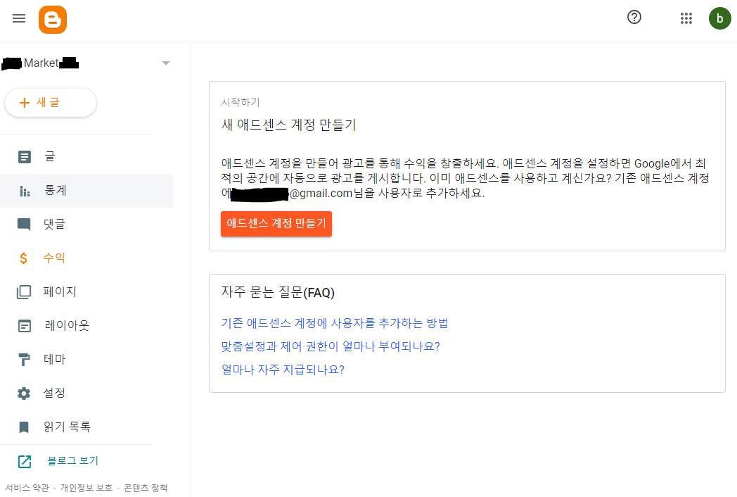Click the 새 애드센스 계정 만들기 heading
737x497 pixels.
(x=288, y=125)
